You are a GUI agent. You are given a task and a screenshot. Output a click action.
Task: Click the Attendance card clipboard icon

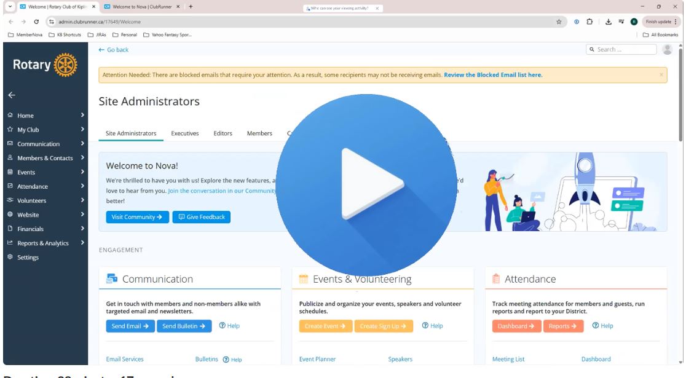click(x=496, y=278)
